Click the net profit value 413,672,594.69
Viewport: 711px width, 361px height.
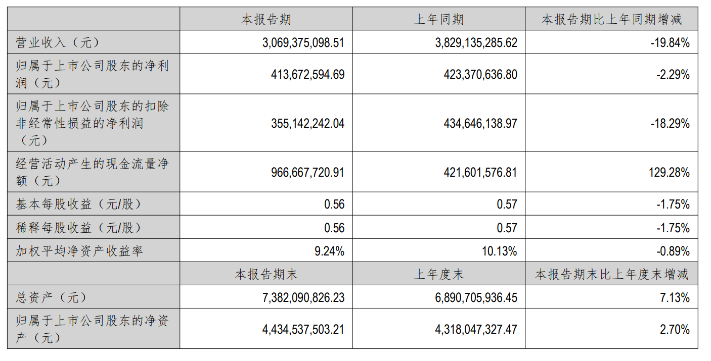(x=307, y=75)
